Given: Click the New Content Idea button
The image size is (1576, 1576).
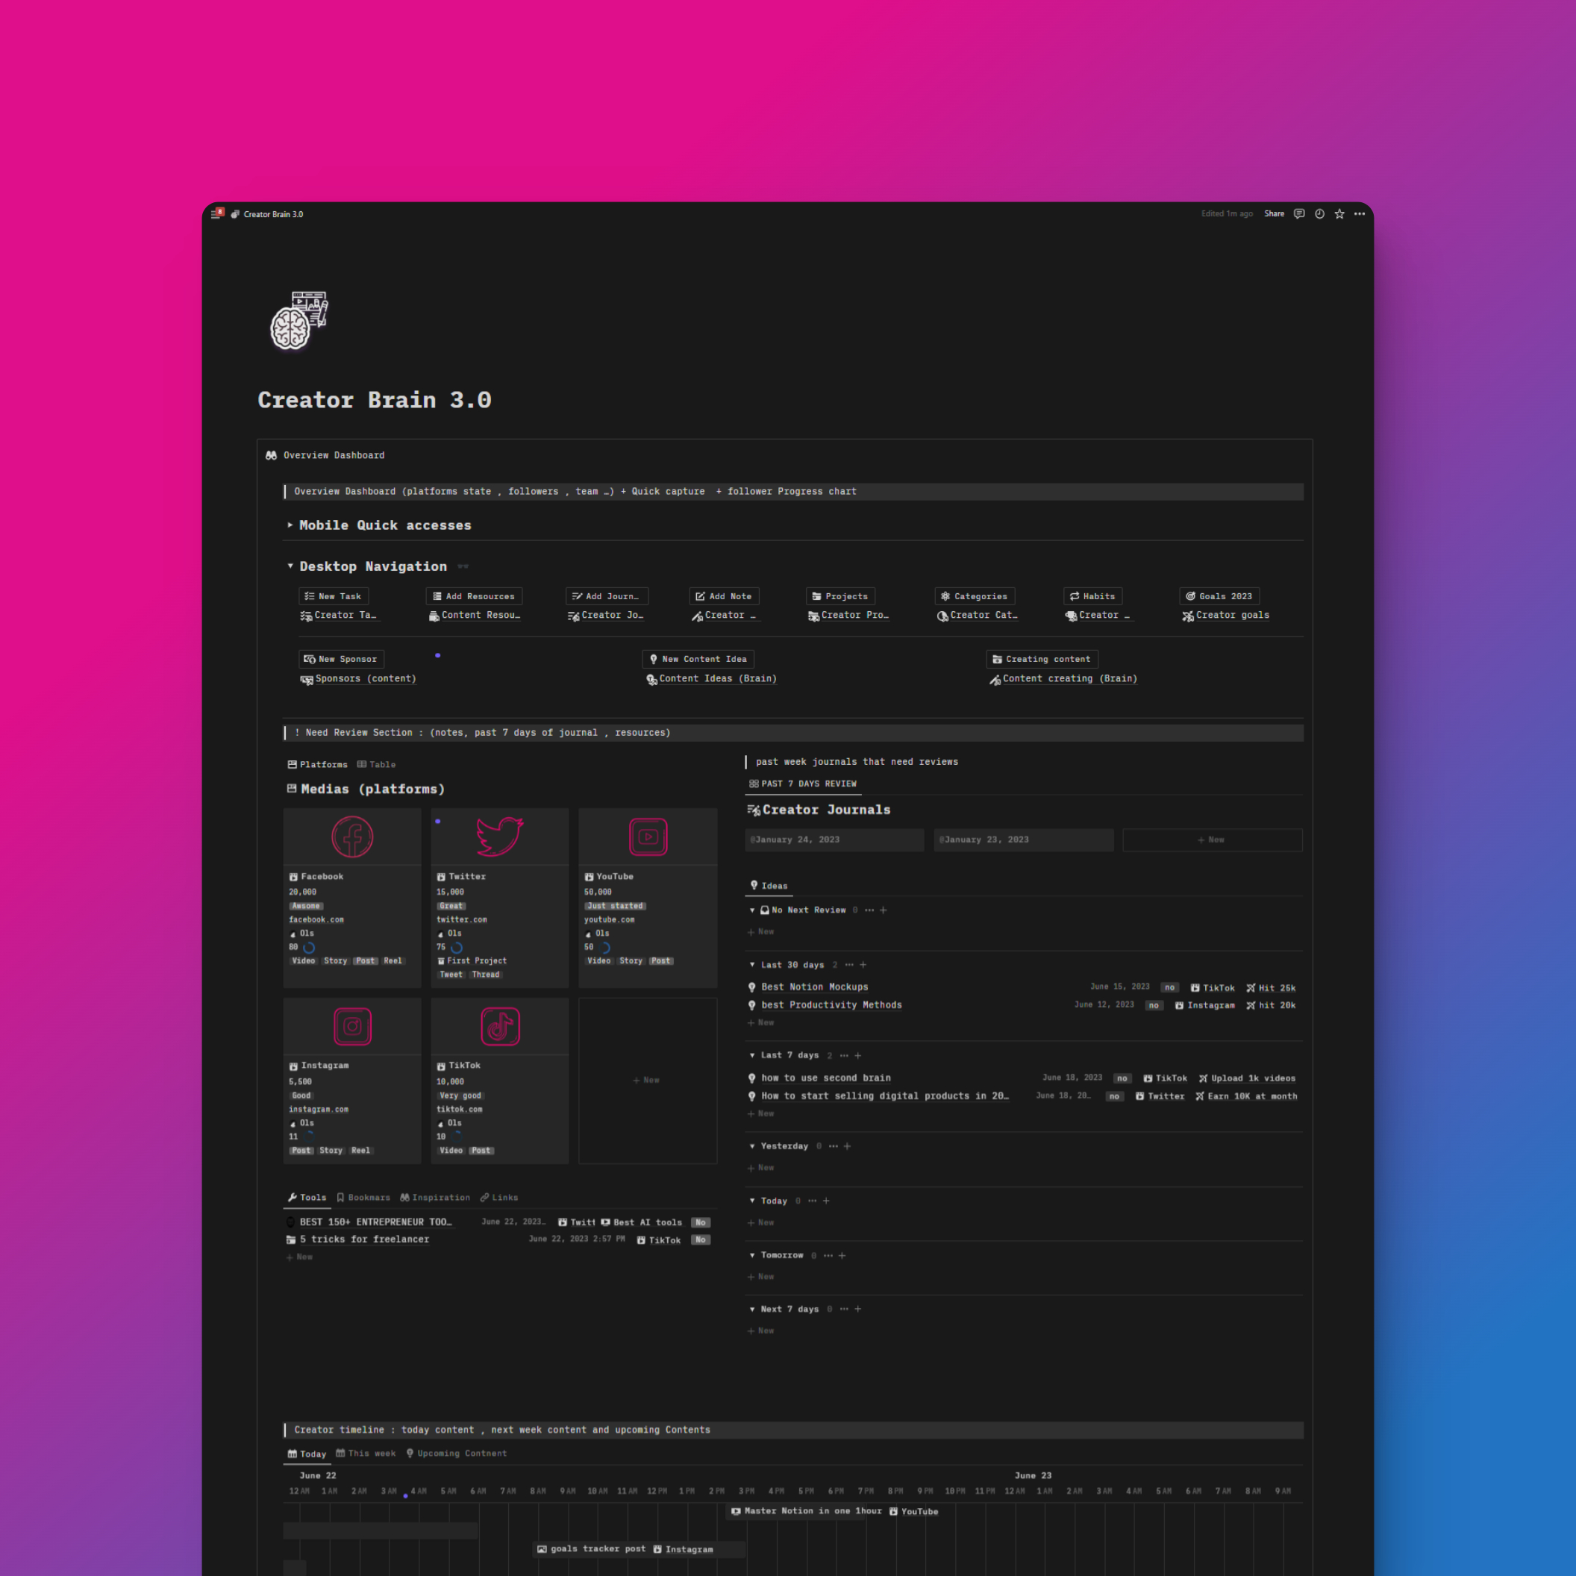Looking at the screenshot, I should pos(698,659).
